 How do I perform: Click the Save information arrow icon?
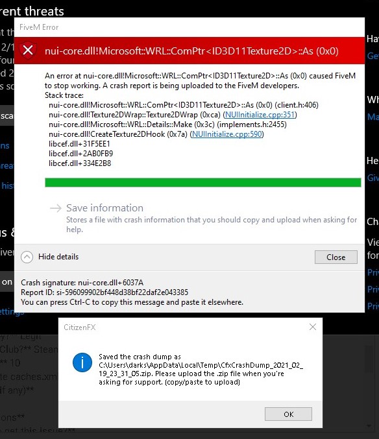point(55,208)
